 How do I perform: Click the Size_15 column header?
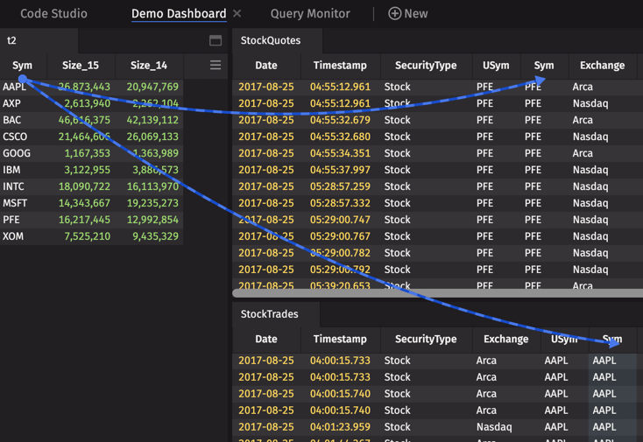81,66
